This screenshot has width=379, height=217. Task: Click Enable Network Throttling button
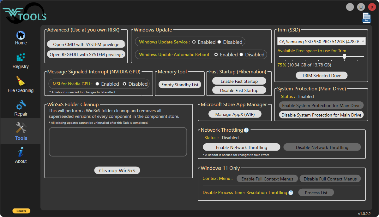coord(242,147)
